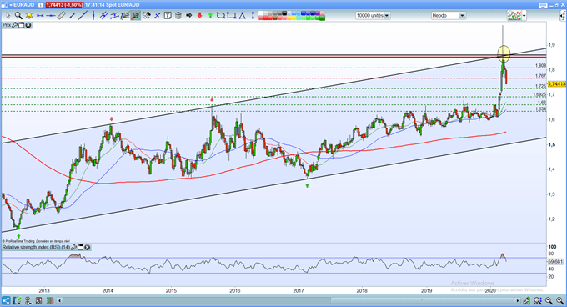Click the horizontal time scrollbar thumb
567x307 pixels.
click(422, 301)
